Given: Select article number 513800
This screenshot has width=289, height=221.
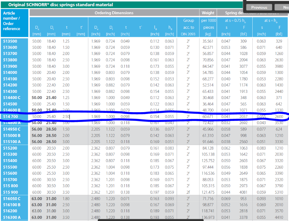Looking at the screenshot, I should pyautogui.click(x=10, y=60).
